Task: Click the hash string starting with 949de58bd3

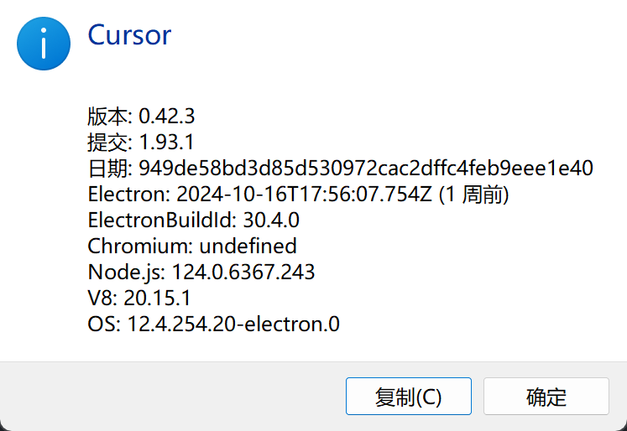Action: (x=366, y=168)
